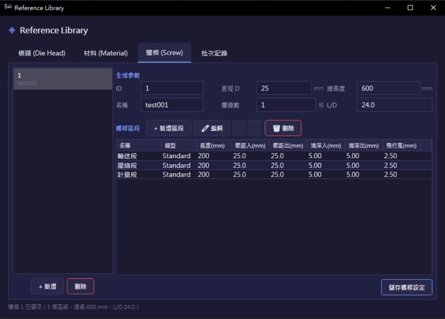Click the 200 length cell of 輸送段
This screenshot has height=319, width=445.
[x=204, y=156]
